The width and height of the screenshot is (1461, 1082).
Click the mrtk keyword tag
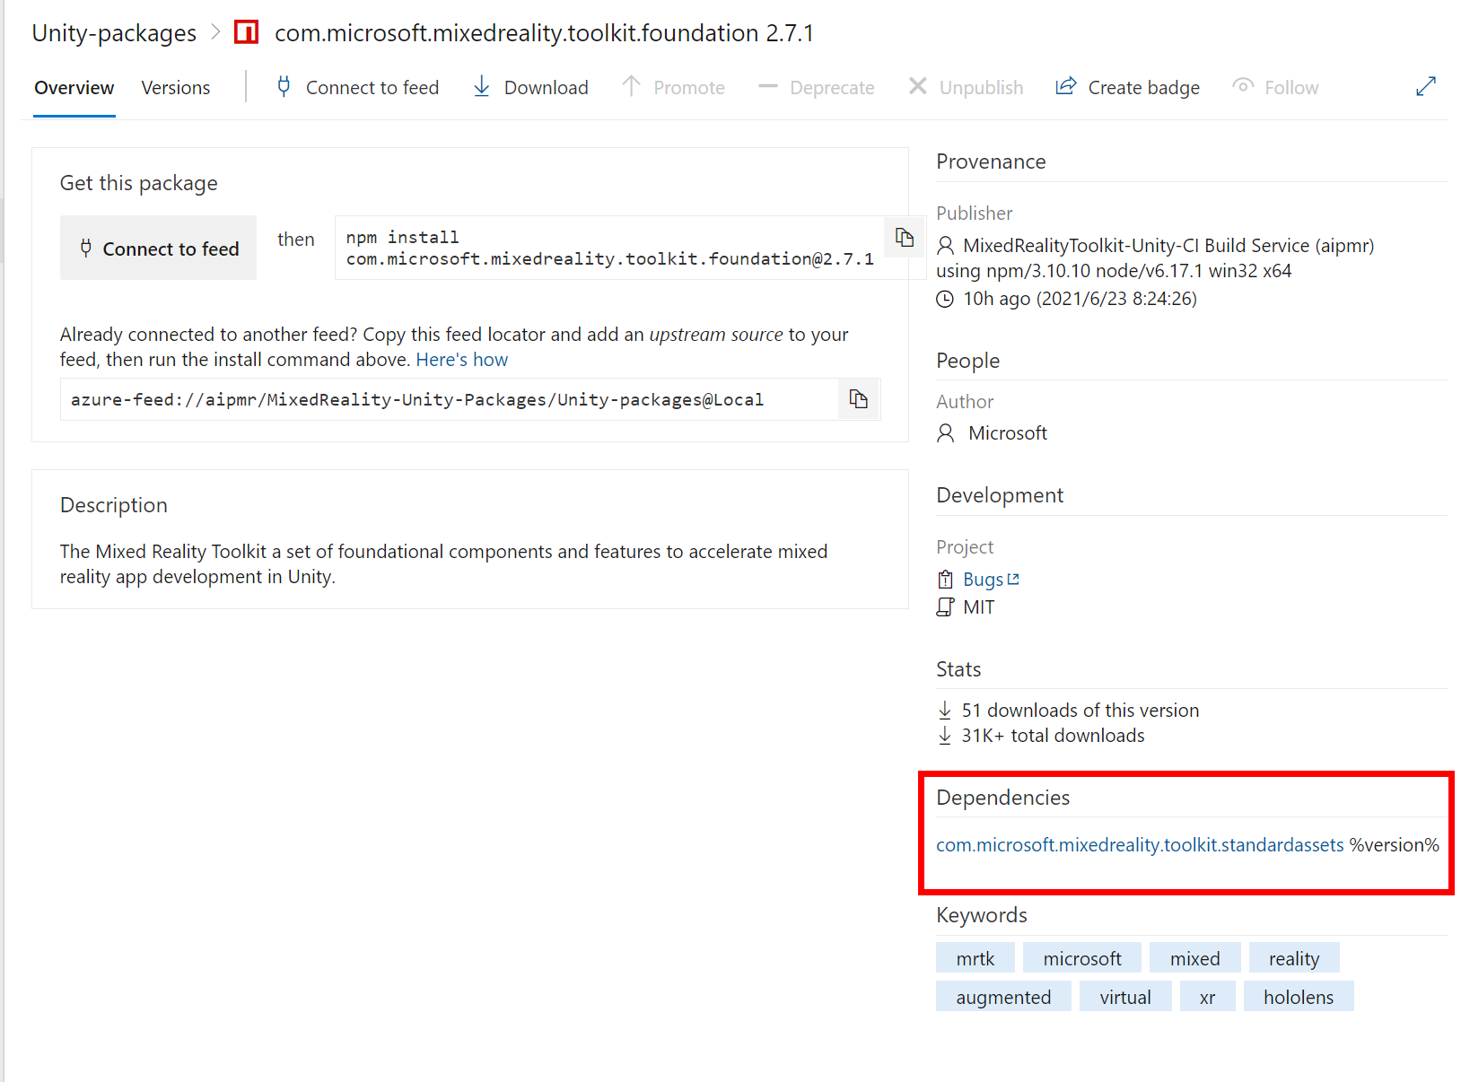pyautogui.click(x=975, y=958)
